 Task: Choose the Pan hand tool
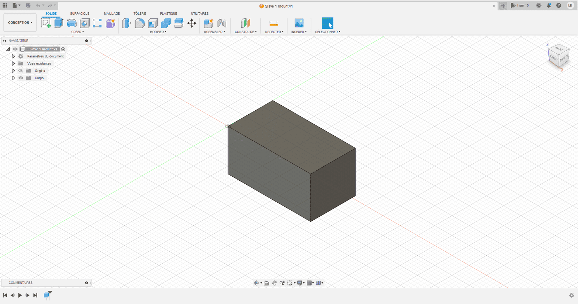click(x=274, y=283)
